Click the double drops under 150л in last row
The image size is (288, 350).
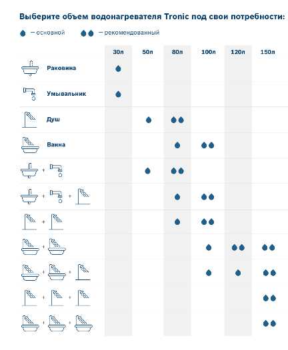coord(269,323)
